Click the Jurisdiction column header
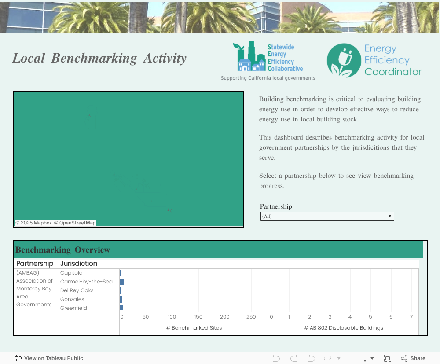This screenshot has width=440, height=364. 79,264
